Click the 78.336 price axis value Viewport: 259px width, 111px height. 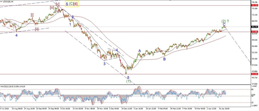click(x=254, y=2)
